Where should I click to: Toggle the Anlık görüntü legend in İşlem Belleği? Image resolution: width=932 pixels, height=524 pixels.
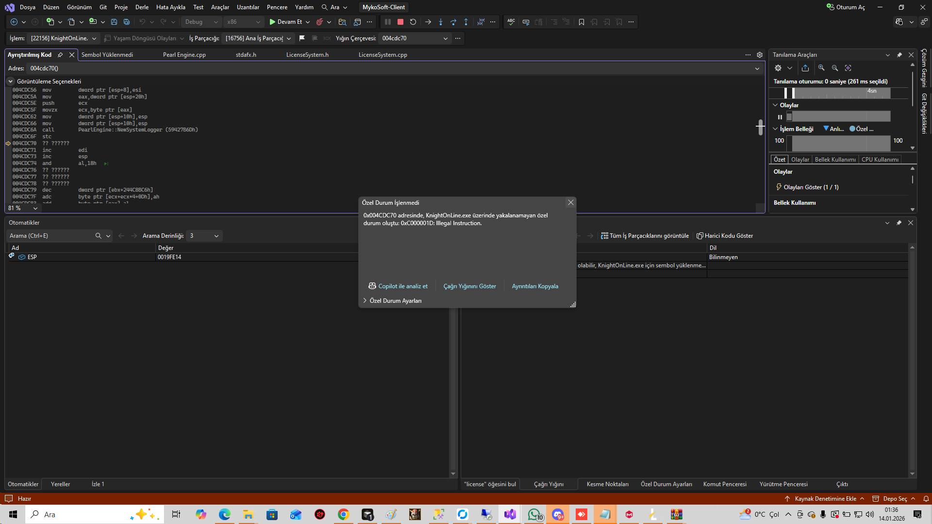(x=834, y=129)
